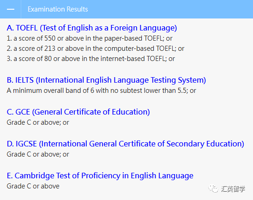The width and height of the screenshot is (253, 200).
Task: Click the blue header bar empty area
Action: click(169, 9)
